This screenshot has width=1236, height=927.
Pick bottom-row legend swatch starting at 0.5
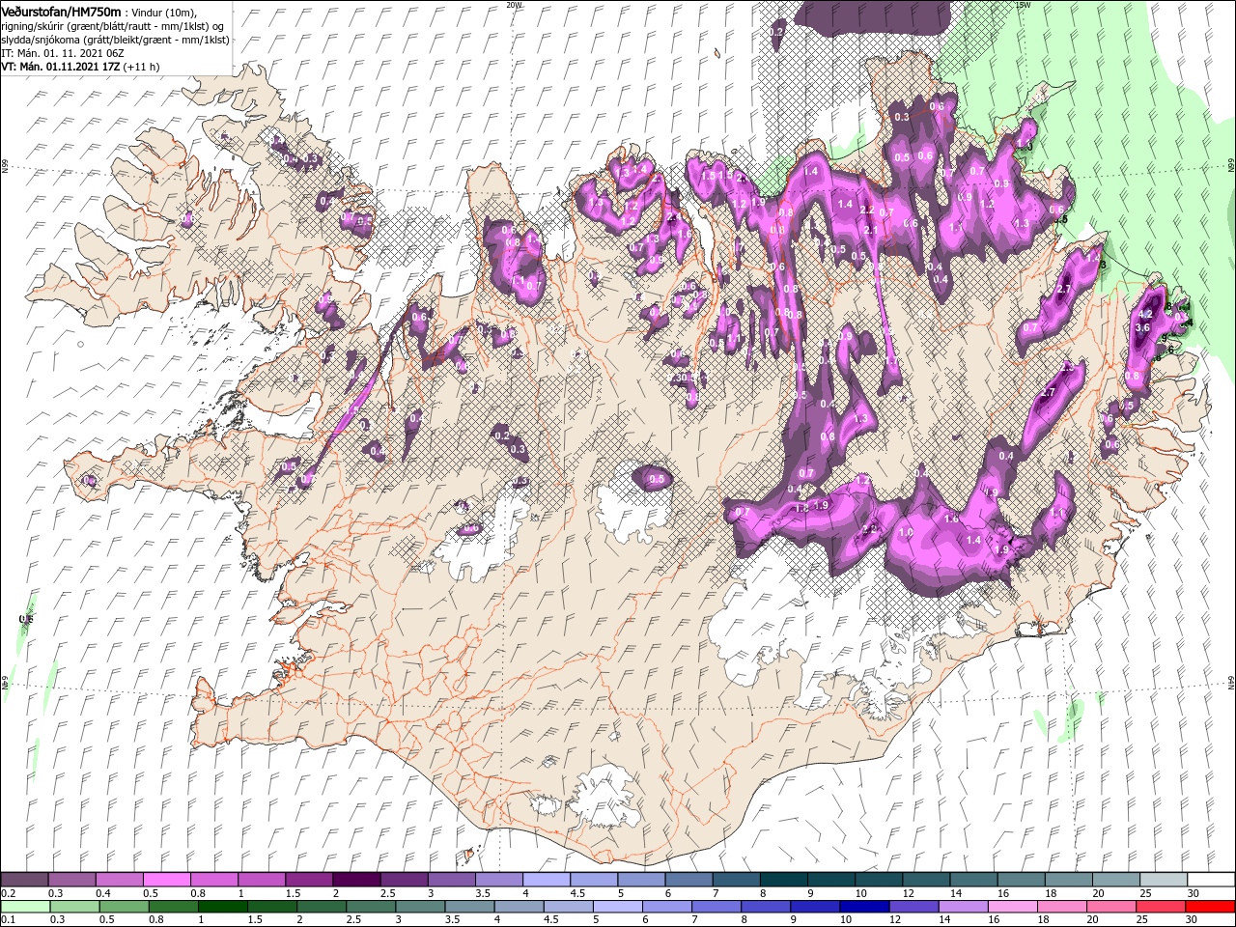124,907
